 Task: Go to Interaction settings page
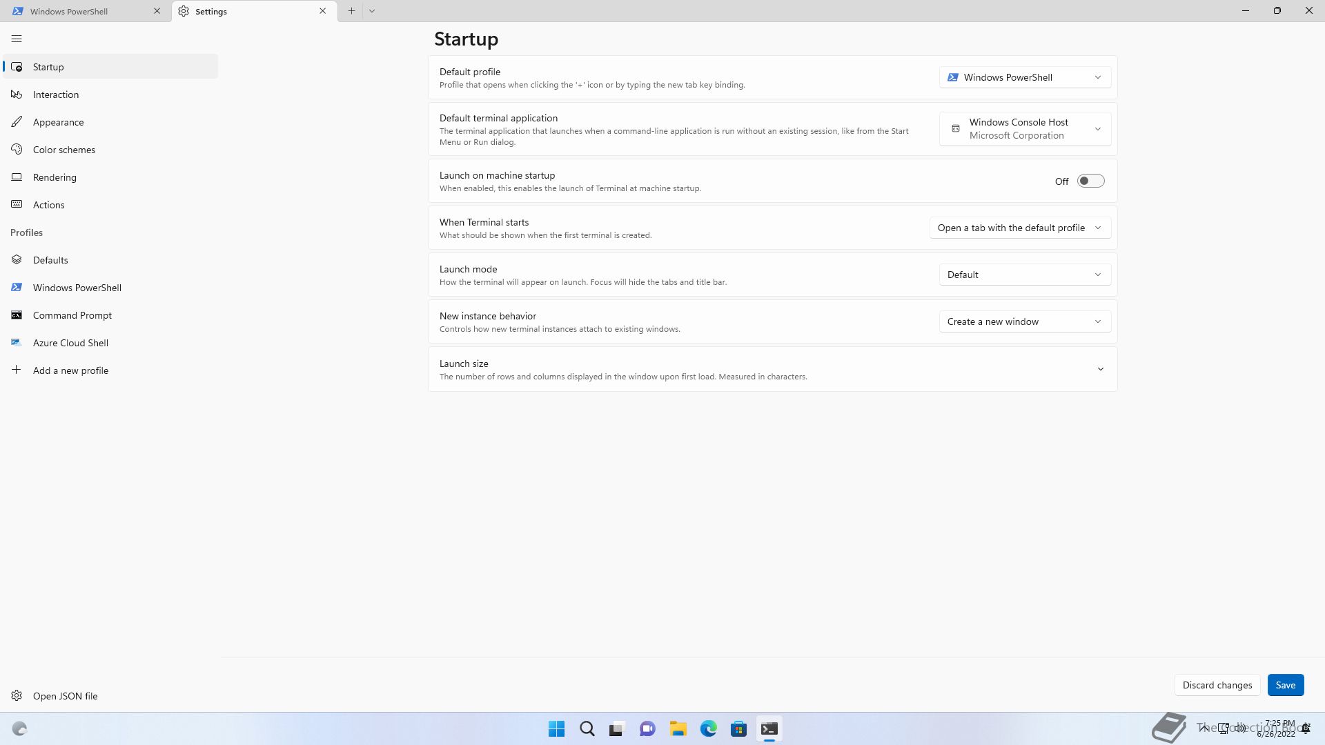coord(110,95)
